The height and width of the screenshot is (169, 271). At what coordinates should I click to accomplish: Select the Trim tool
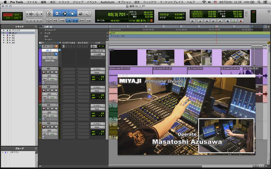pyautogui.click(x=58, y=14)
